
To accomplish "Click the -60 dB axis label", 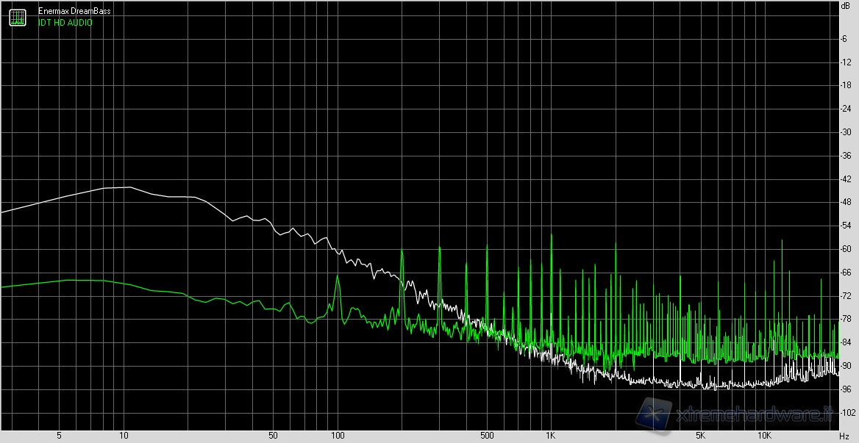I will click(x=846, y=249).
